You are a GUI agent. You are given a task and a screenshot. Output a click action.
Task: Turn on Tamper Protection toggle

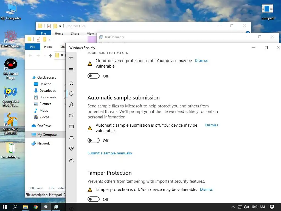point(94,199)
